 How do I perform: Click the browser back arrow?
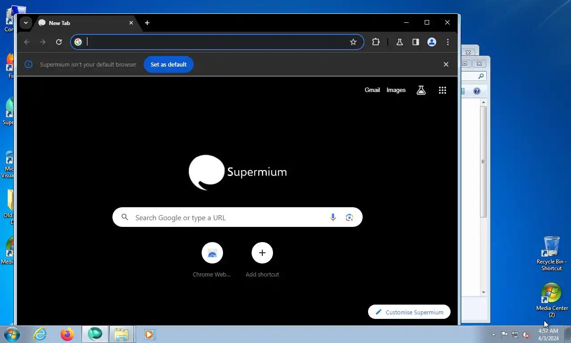(x=27, y=42)
